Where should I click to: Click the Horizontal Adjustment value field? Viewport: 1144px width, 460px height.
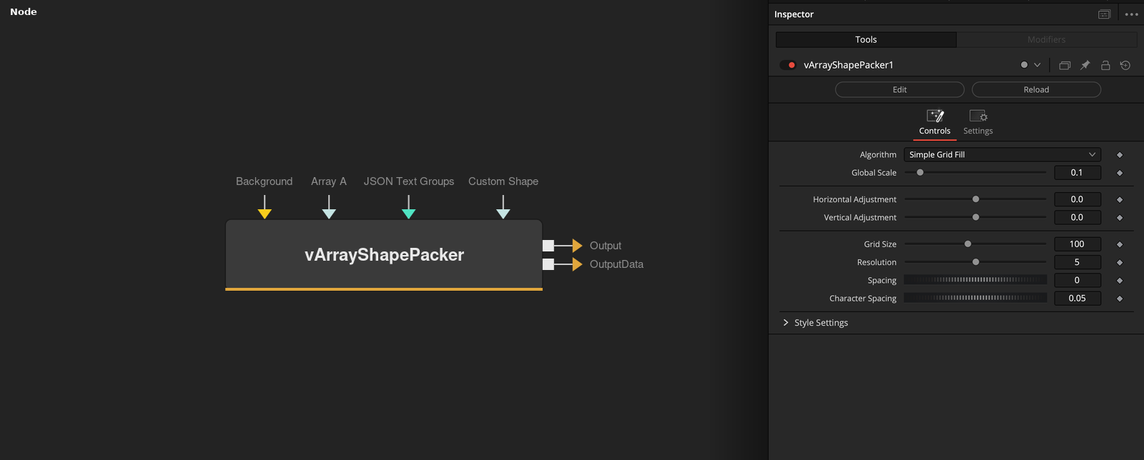(x=1077, y=199)
